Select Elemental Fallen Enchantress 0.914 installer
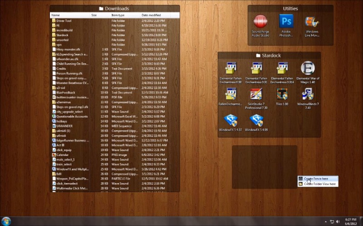Screen dimensions: 363x226 coord(282,73)
